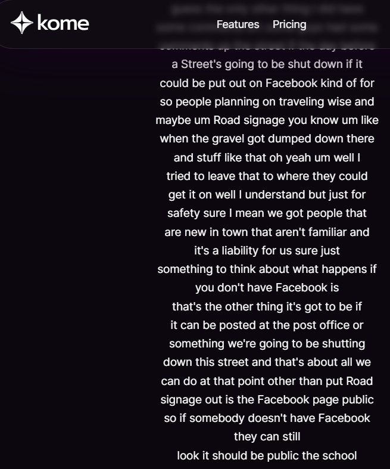Click the line "it's a liability for us"
The image size is (390, 469).
click(x=267, y=251)
